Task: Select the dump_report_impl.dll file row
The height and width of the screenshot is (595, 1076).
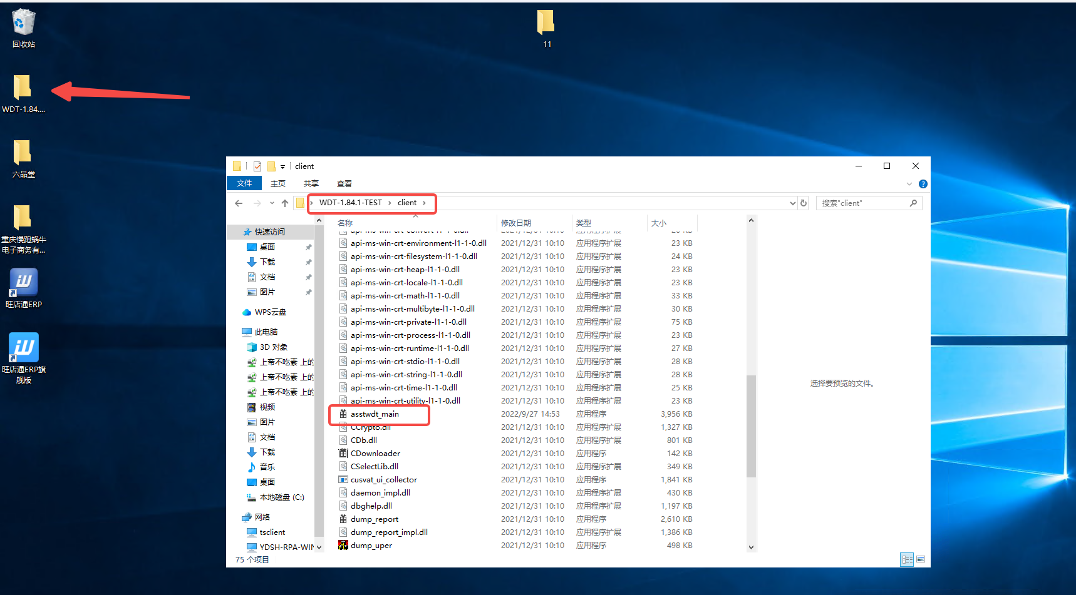Action: pos(515,532)
